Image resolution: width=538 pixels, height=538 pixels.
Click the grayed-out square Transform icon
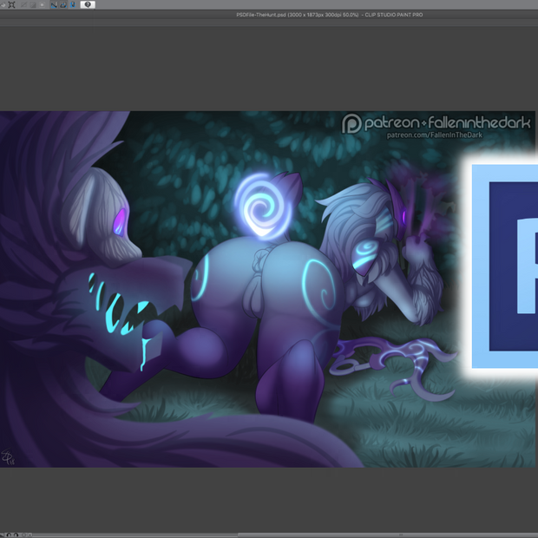click(x=43, y=5)
